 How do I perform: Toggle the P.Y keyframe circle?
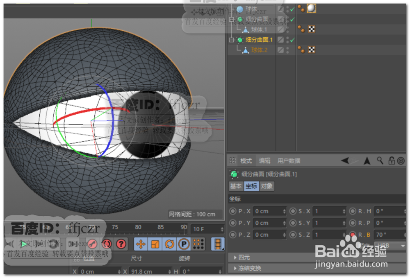click(232, 223)
